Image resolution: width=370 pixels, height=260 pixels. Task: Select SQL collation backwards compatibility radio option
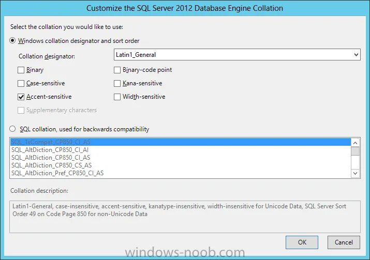[x=12, y=129]
